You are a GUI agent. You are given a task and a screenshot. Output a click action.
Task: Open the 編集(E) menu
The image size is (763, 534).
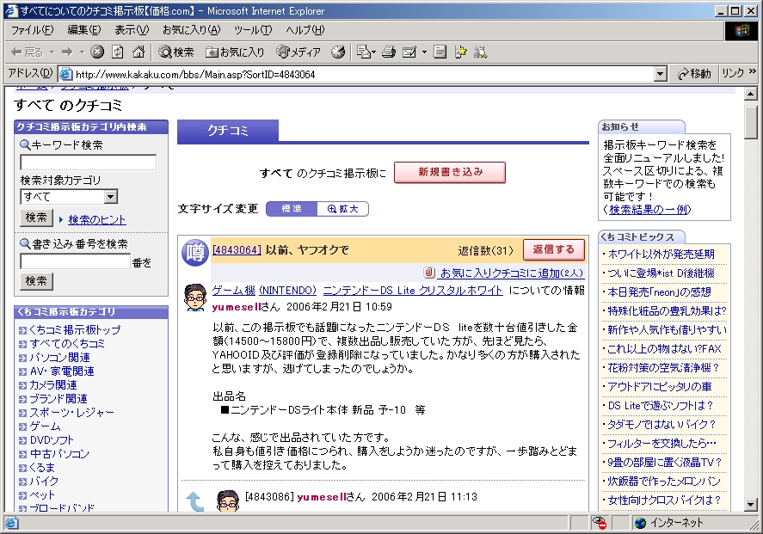click(84, 30)
